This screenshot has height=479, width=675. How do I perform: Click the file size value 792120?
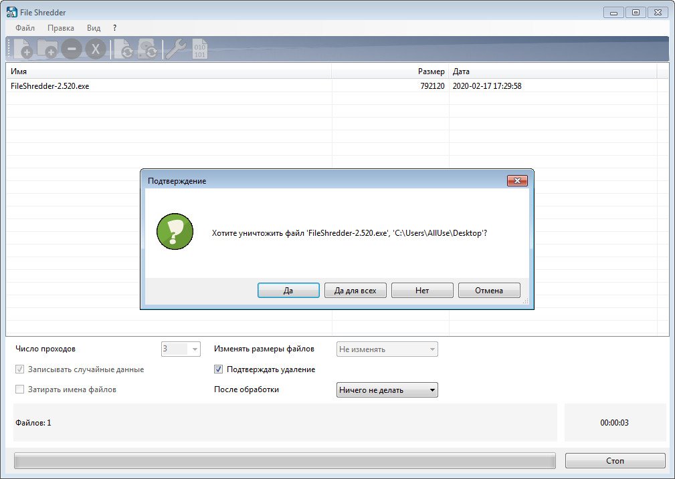432,86
